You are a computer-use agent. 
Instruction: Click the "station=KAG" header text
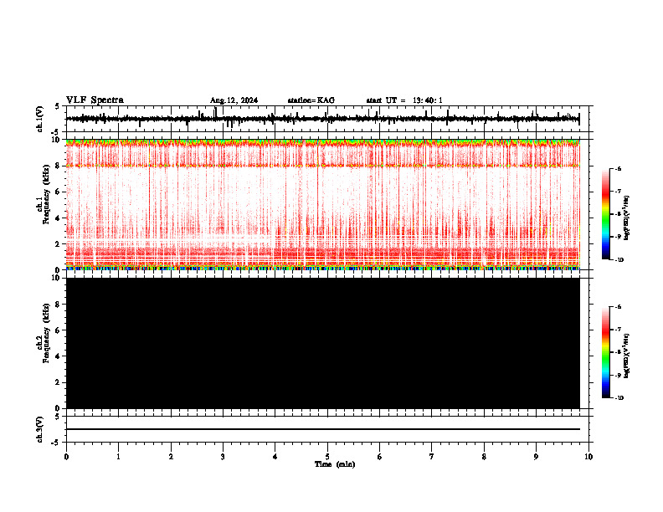311,100
